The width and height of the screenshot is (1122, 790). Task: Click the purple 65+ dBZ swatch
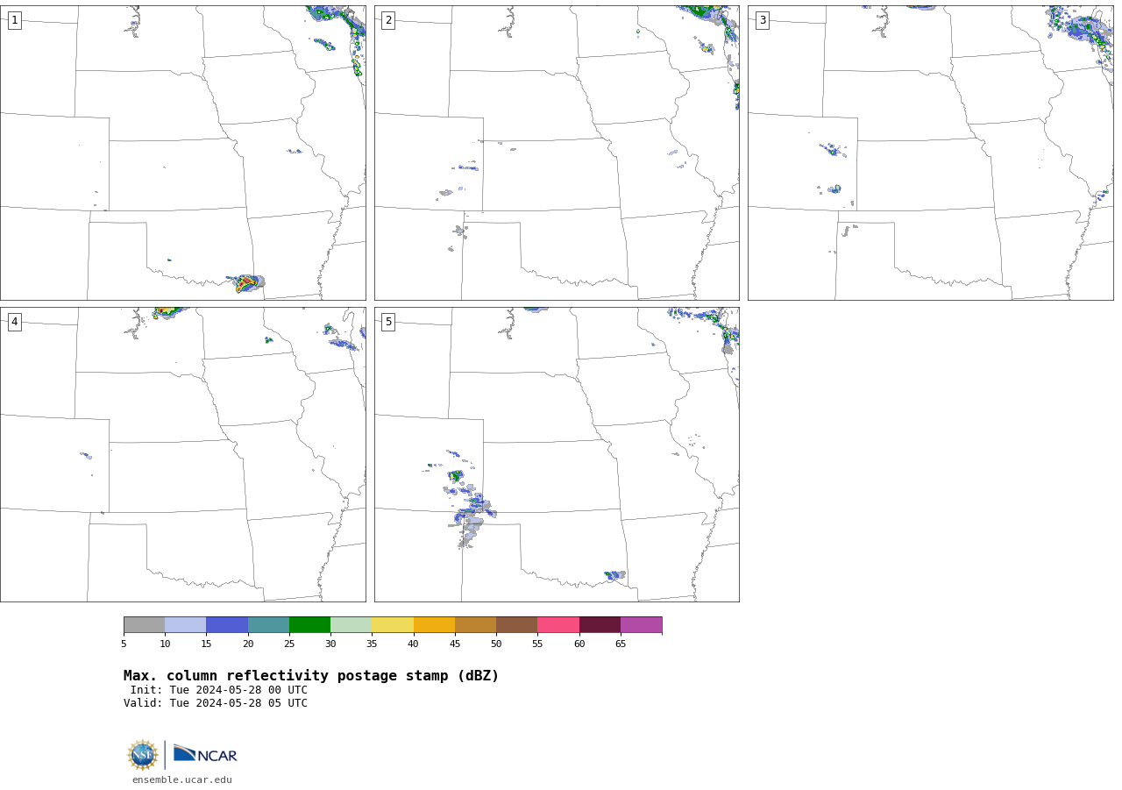tap(642, 625)
